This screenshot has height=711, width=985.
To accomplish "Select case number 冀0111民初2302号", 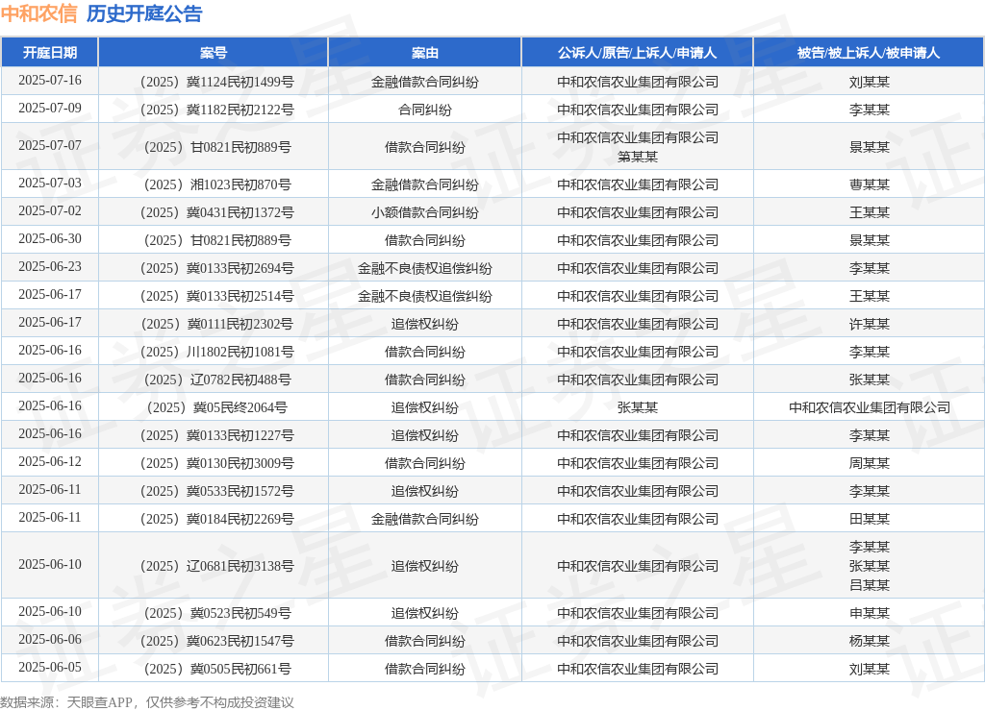I will click(x=216, y=324).
